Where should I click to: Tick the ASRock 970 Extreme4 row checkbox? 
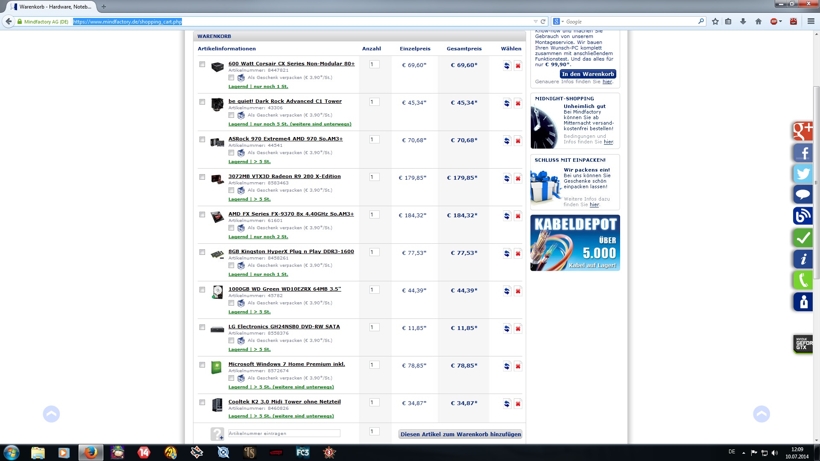(202, 140)
